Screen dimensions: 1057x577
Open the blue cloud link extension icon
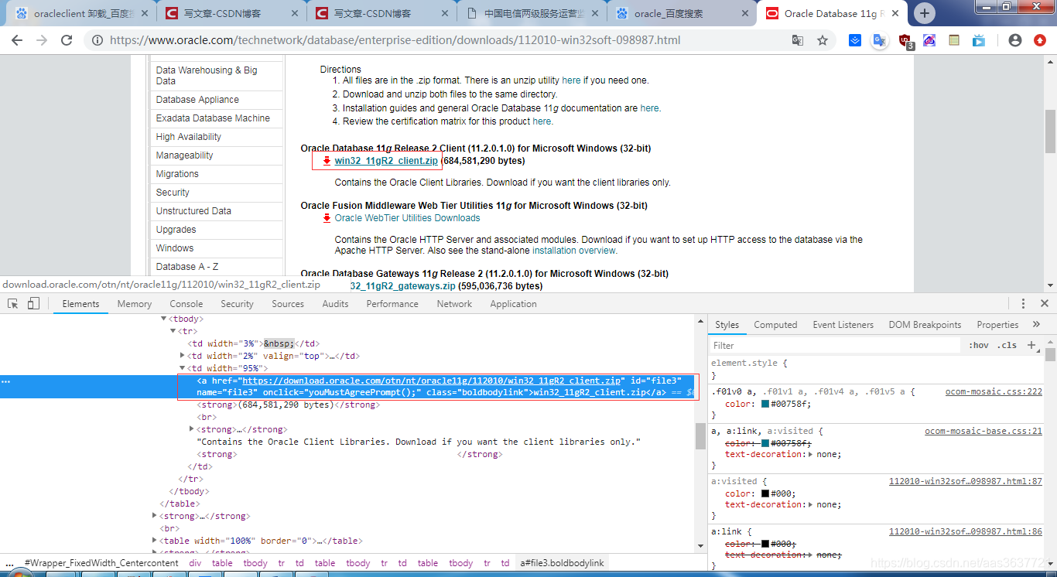point(929,40)
